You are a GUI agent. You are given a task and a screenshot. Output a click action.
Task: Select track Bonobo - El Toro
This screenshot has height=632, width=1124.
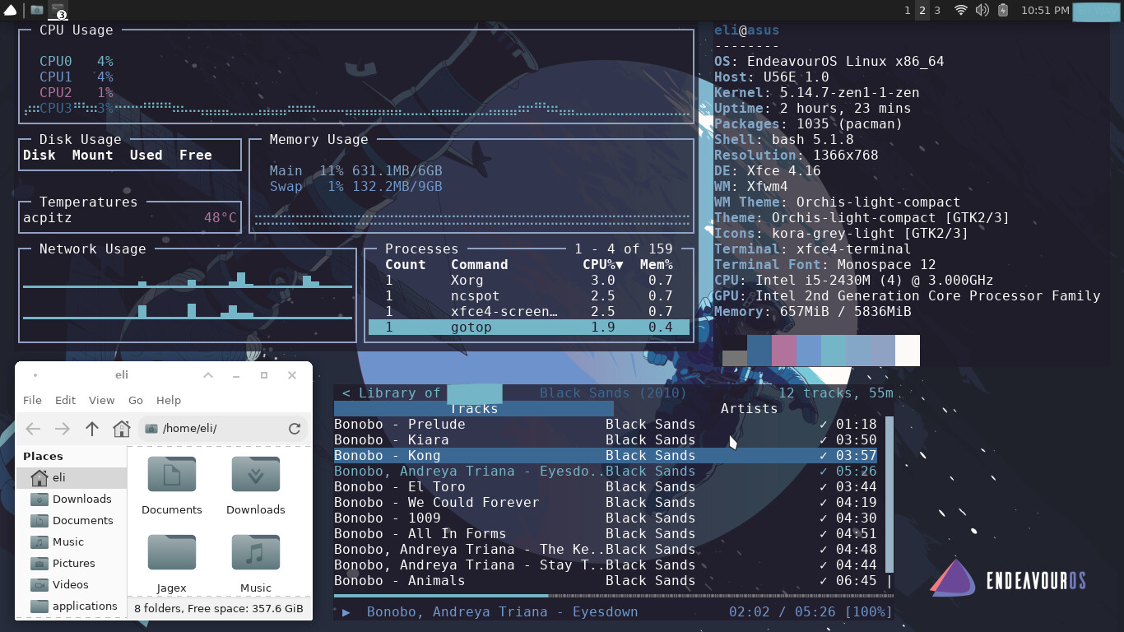(x=606, y=487)
